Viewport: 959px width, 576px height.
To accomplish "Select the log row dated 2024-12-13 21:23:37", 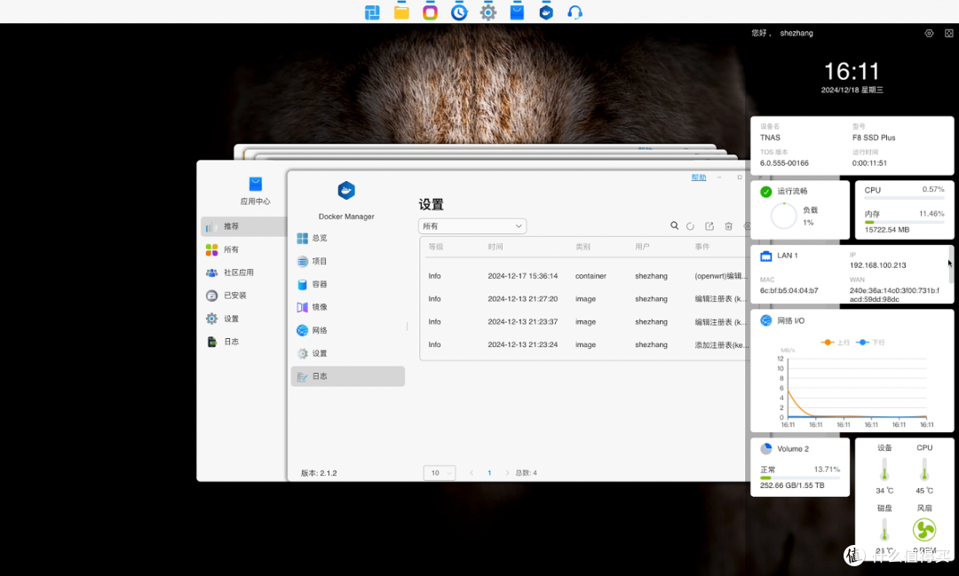I will click(x=584, y=321).
